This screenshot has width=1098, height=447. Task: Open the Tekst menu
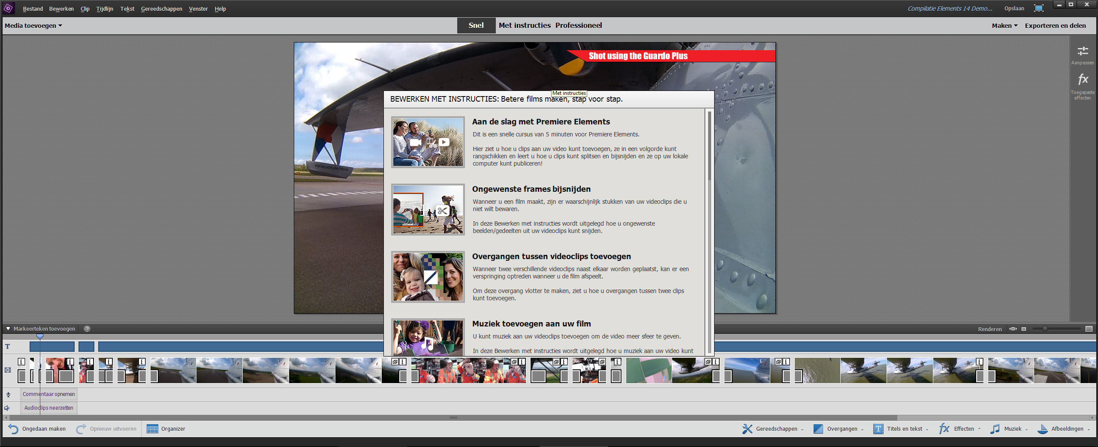pyautogui.click(x=127, y=9)
